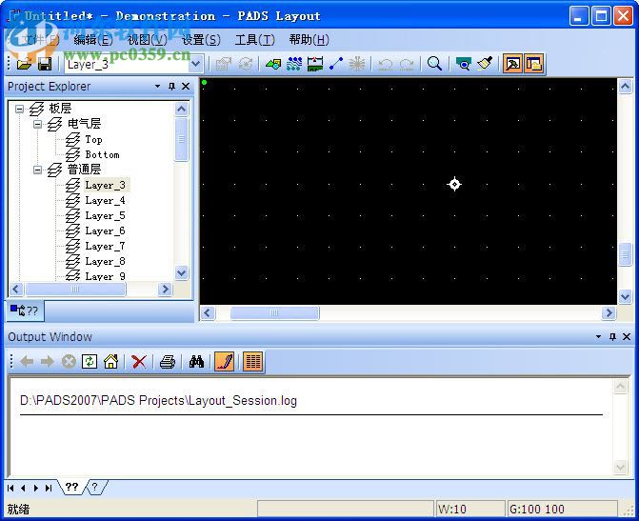Click the red X Clear icon
This screenshot has width=639, height=521.
139,362
